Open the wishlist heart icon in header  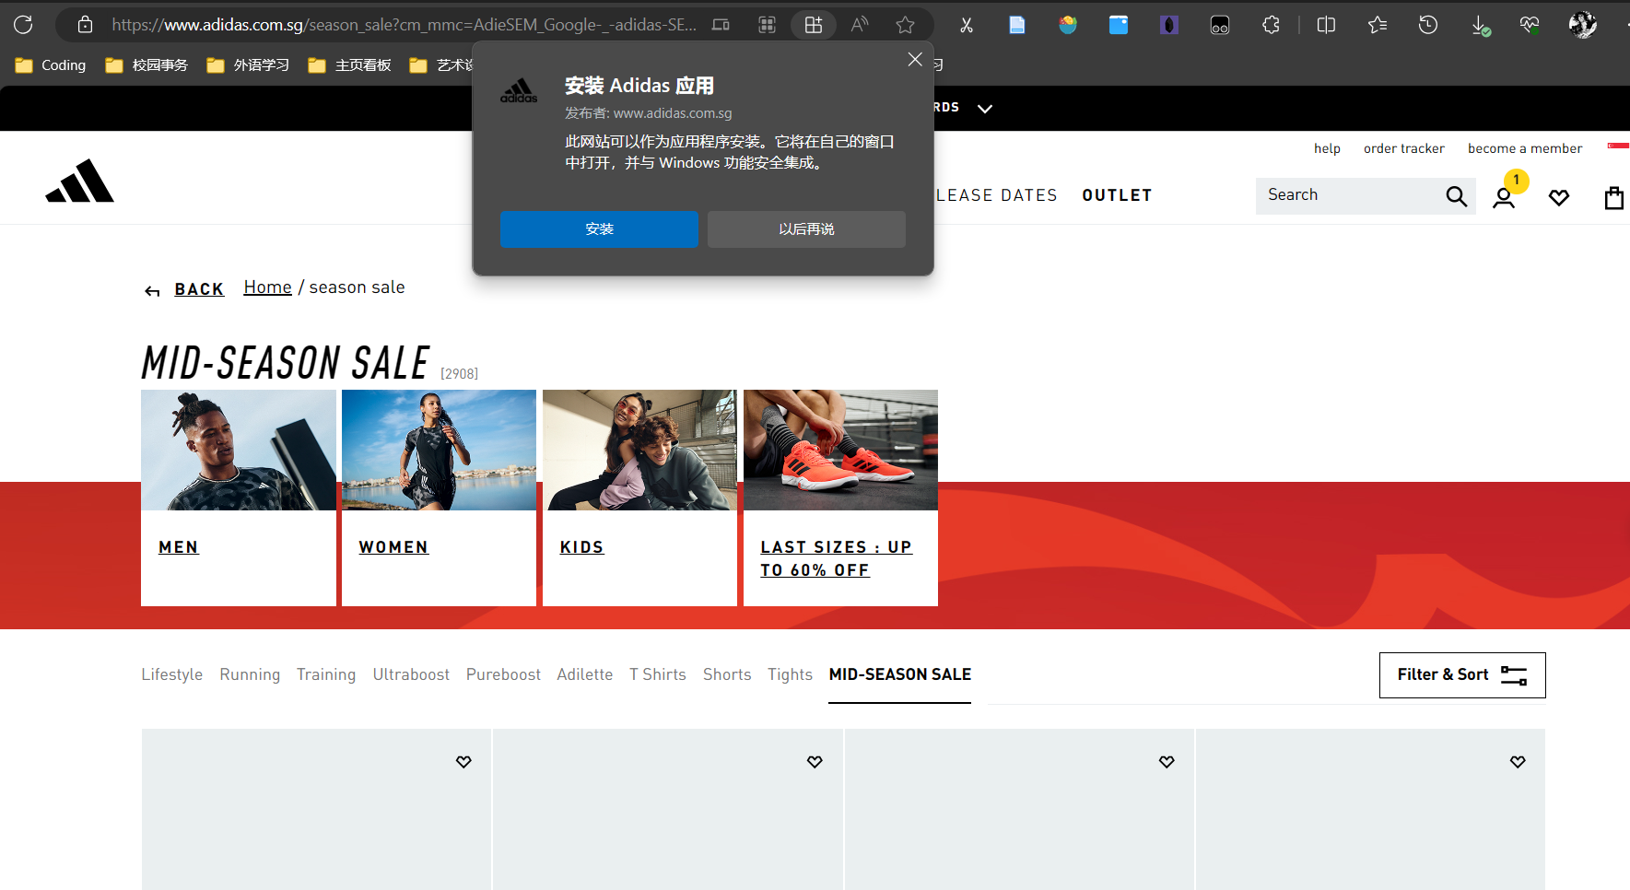point(1559,198)
